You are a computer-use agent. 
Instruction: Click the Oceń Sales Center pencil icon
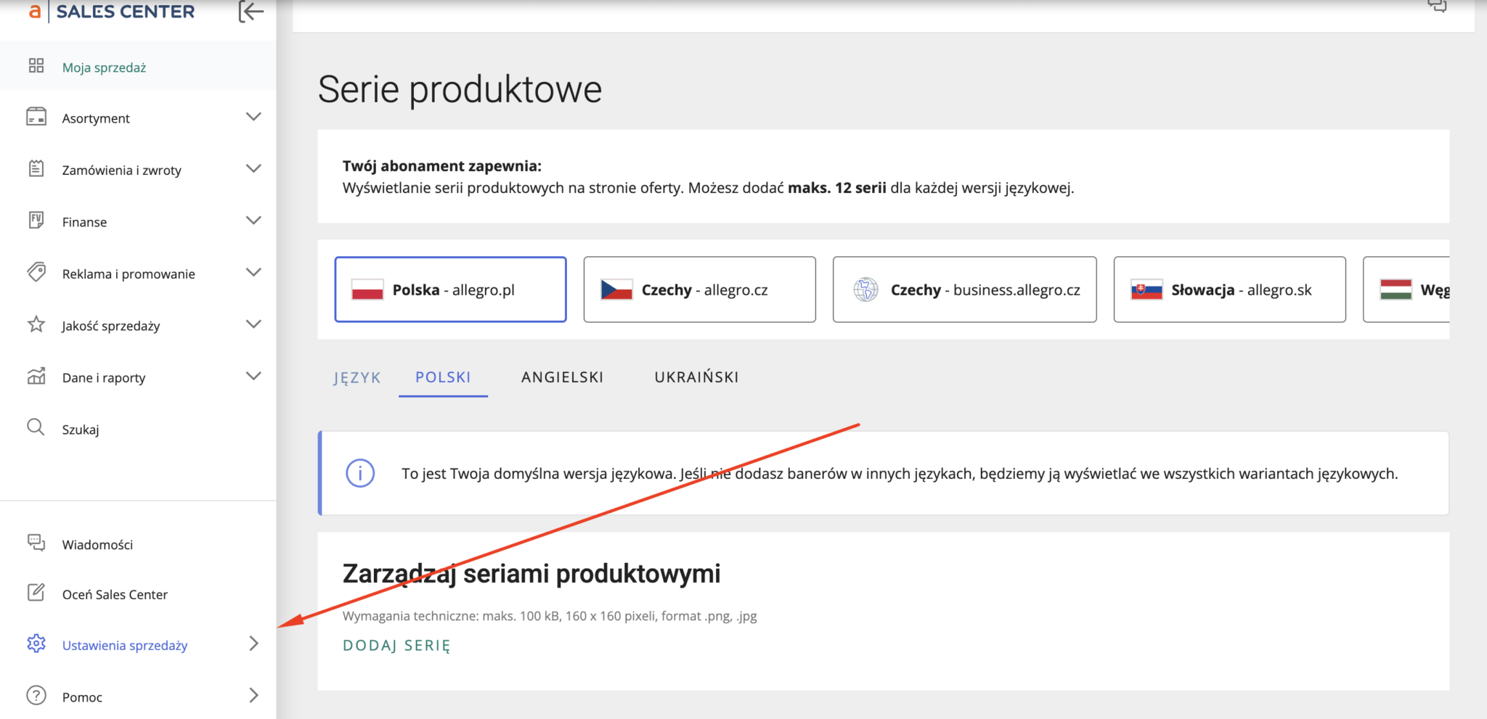tap(36, 593)
